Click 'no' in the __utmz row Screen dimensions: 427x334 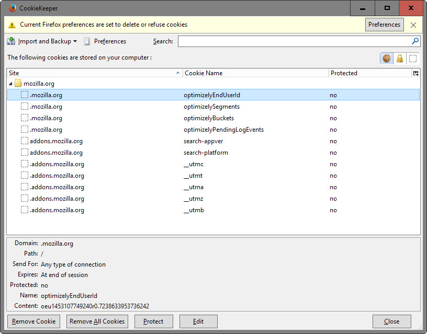[x=333, y=199]
